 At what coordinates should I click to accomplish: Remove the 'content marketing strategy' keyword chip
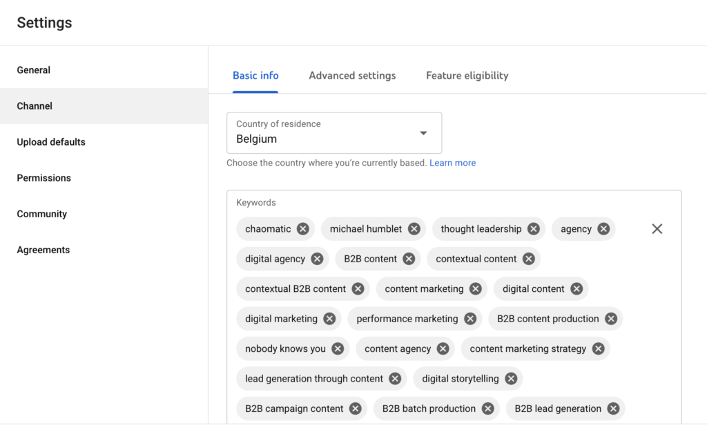click(599, 348)
